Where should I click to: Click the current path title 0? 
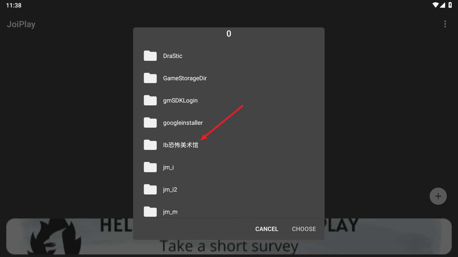pos(229,34)
